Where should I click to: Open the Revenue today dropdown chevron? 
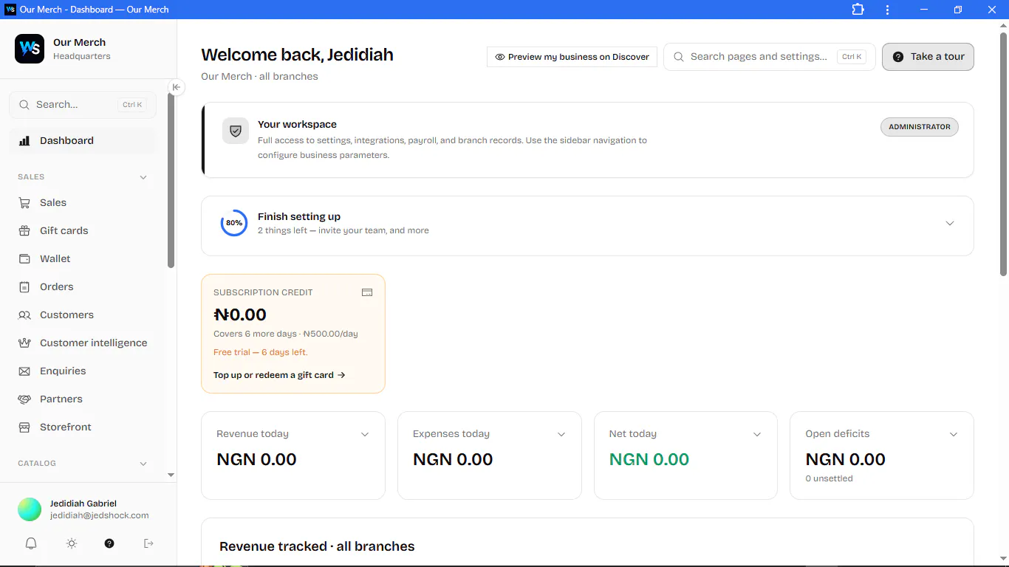click(x=365, y=434)
